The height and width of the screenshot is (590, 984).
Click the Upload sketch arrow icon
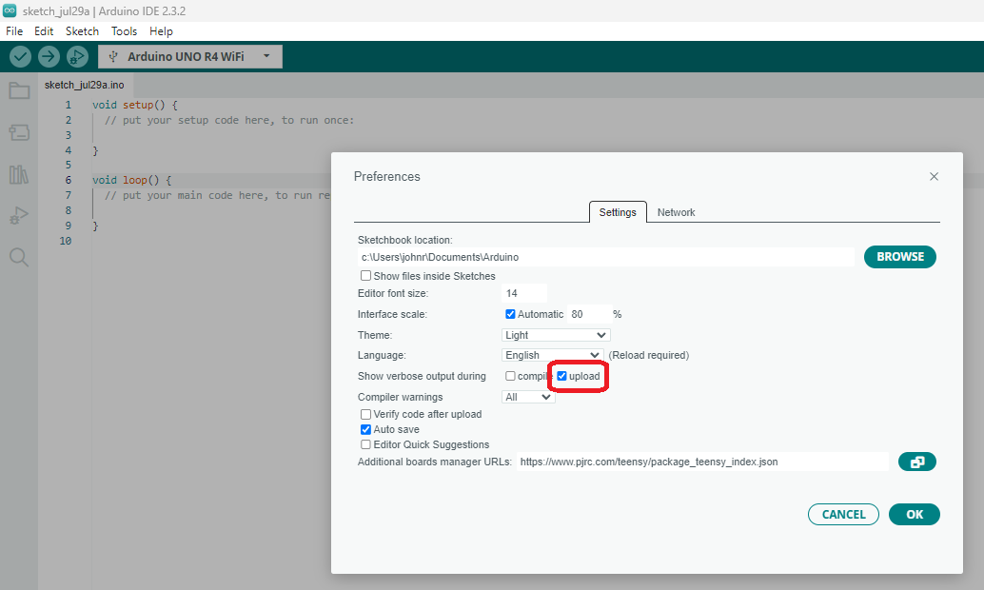pyautogui.click(x=48, y=56)
